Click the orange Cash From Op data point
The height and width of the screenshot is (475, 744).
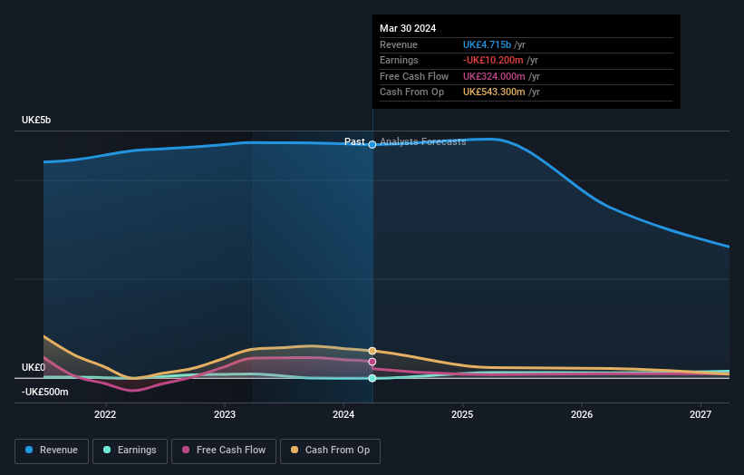pos(372,351)
